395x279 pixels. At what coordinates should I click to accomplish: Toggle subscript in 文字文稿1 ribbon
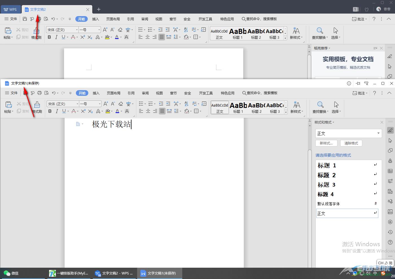[x=90, y=111]
